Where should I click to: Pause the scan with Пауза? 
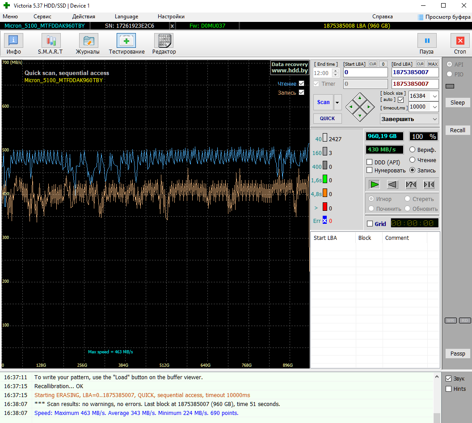(x=426, y=44)
